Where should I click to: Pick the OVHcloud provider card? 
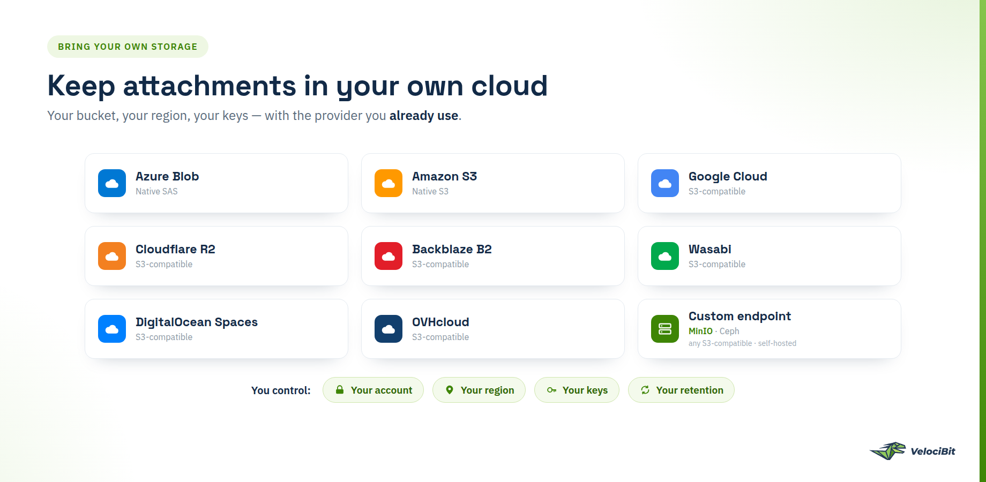[493, 329]
